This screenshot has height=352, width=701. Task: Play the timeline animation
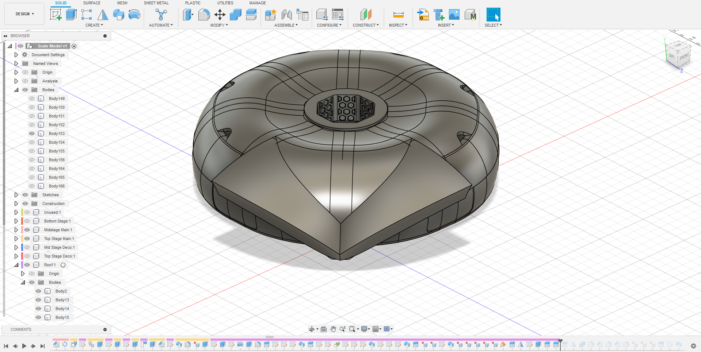(x=24, y=346)
